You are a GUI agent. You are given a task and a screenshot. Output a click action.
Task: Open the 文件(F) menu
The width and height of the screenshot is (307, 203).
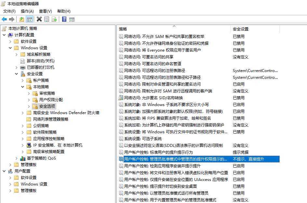click(x=9, y=11)
